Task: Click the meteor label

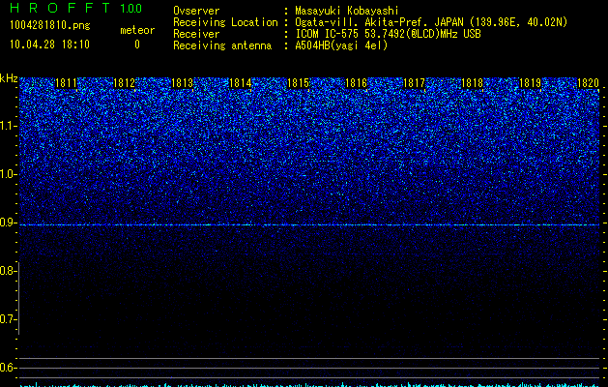Action: pyautogui.click(x=137, y=30)
